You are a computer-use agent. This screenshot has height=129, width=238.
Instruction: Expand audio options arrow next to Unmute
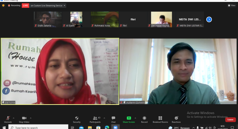click(14, 118)
